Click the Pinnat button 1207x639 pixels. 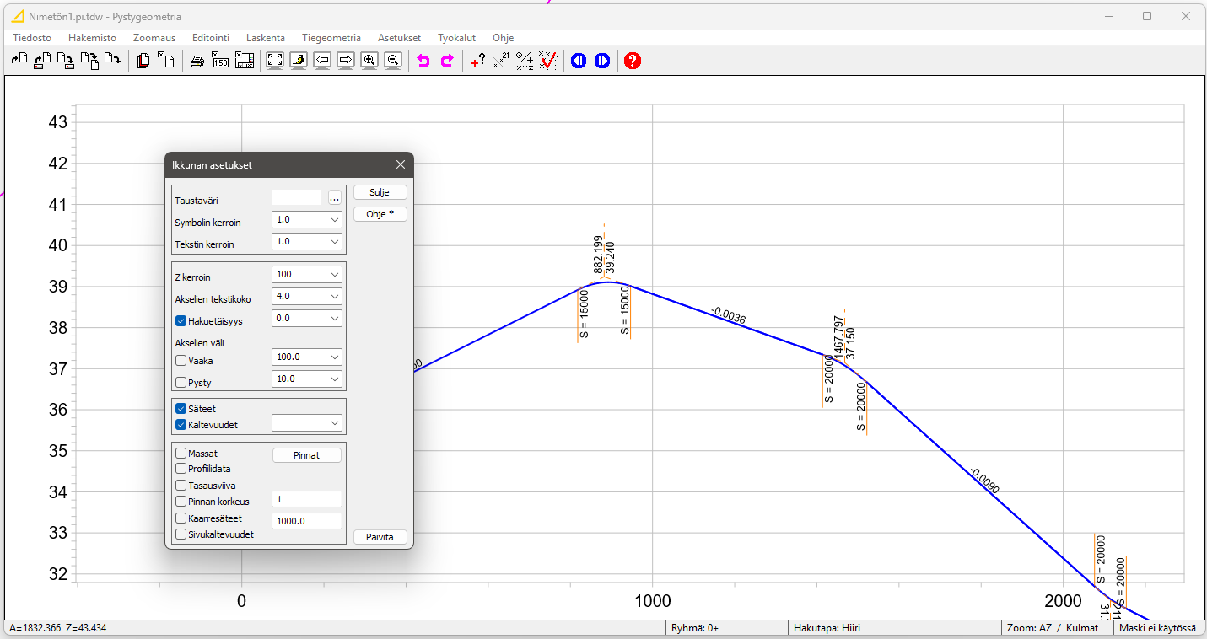[x=307, y=455]
